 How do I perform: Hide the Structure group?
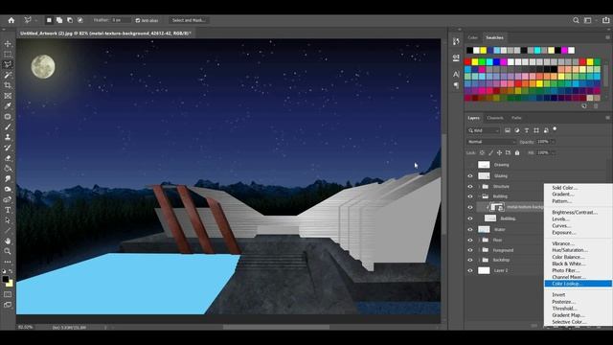[x=470, y=187]
